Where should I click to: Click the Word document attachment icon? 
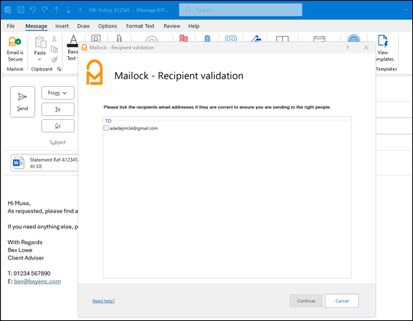tap(19, 162)
